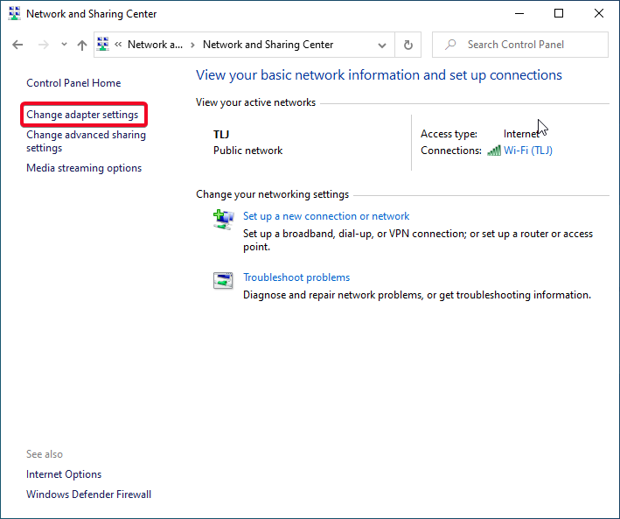The width and height of the screenshot is (620, 519).
Task: Expand hidden breadcrumb path chevron
Action: 118,45
